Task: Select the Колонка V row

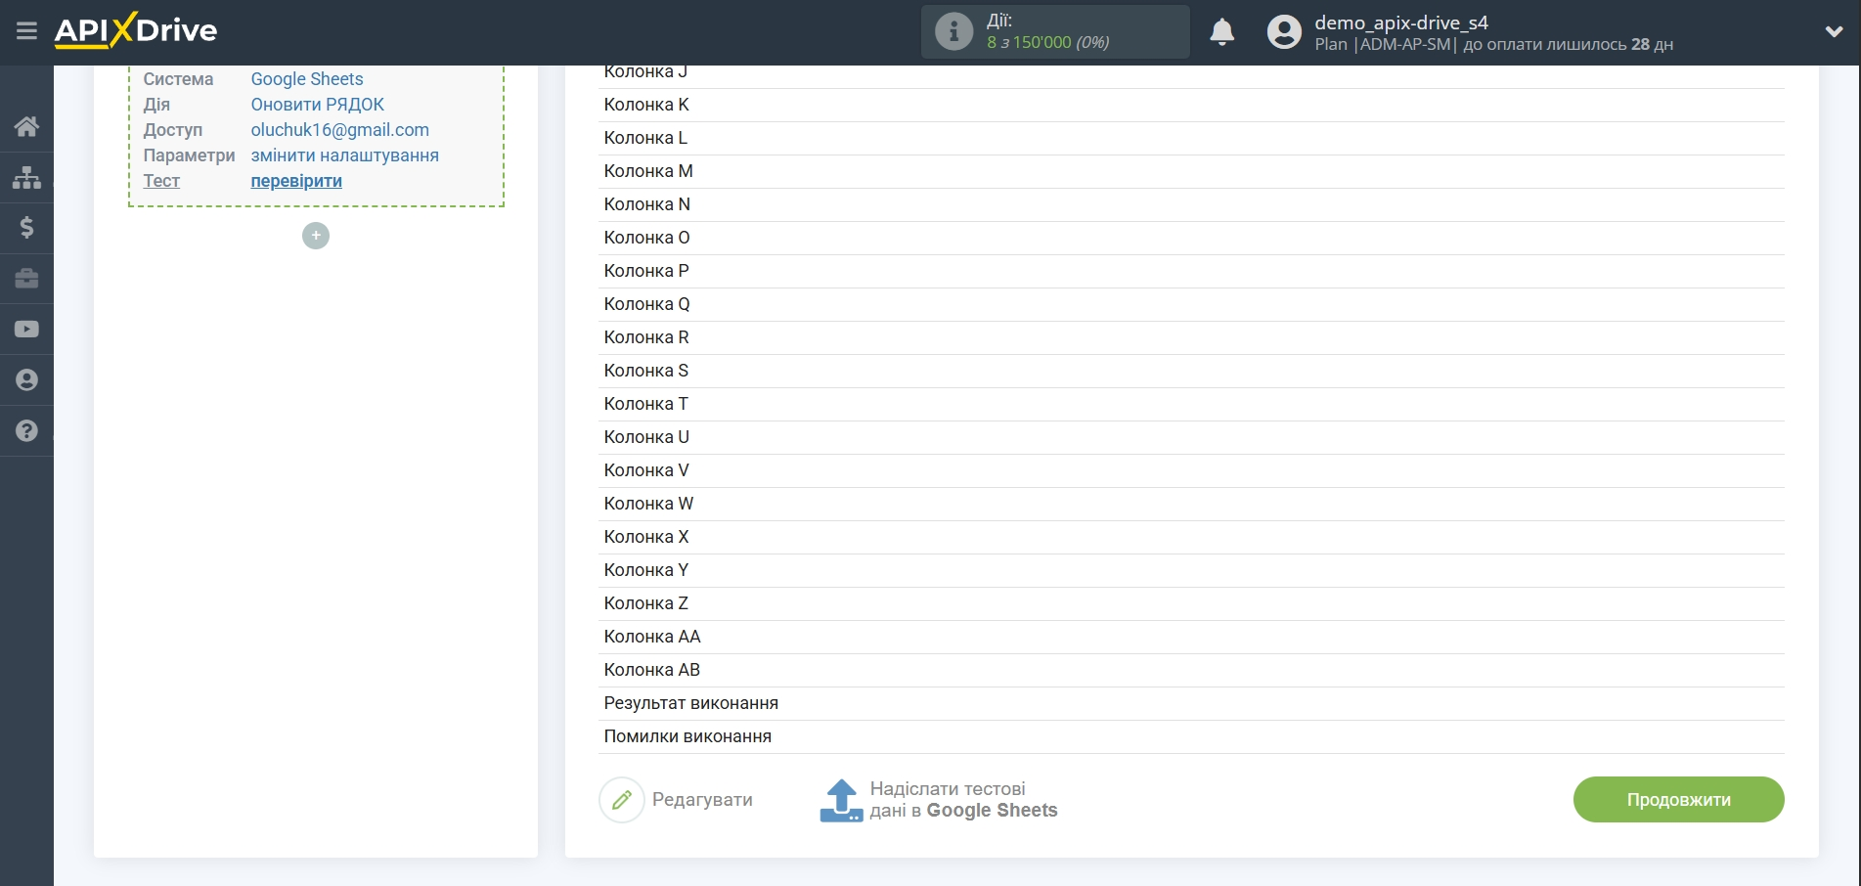Action: 1191,470
